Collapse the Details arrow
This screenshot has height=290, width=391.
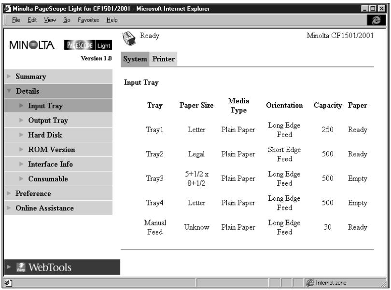[x=9, y=91]
